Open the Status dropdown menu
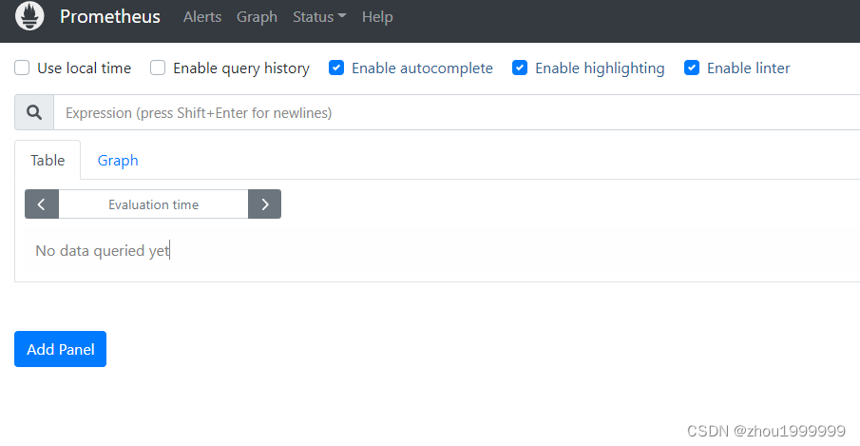860x446 pixels. pyautogui.click(x=319, y=17)
